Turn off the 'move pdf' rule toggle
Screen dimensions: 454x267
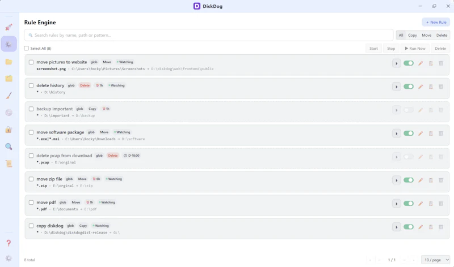click(409, 204)
